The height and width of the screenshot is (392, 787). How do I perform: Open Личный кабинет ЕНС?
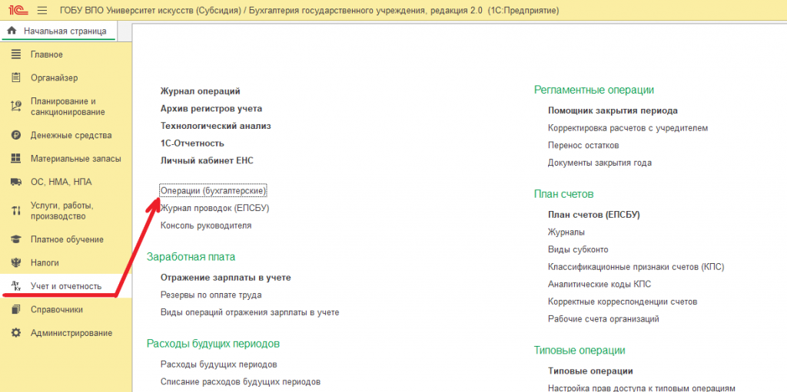(208, 160)
